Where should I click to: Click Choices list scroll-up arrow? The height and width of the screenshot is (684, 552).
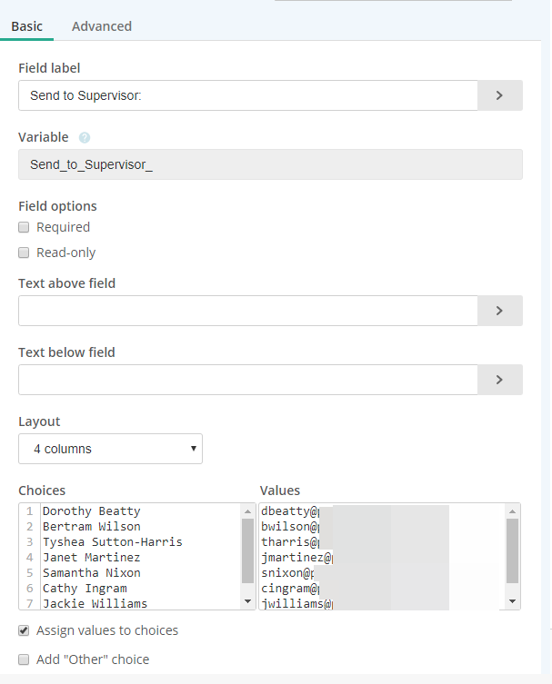pos(248,511)
